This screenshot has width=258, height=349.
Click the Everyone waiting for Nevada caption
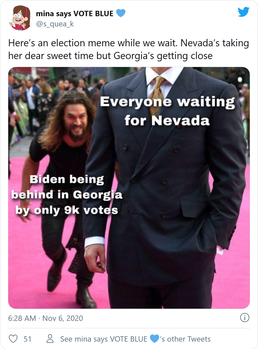[167, 111]
